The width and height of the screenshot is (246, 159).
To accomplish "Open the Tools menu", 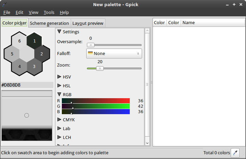I will (x=49, y=12).
